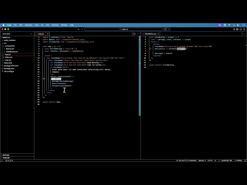Image resolution: width=247 pixels, height=185 pixels.
Task: Open macOS Wi-Fi menu
Action: click(229, 25)
